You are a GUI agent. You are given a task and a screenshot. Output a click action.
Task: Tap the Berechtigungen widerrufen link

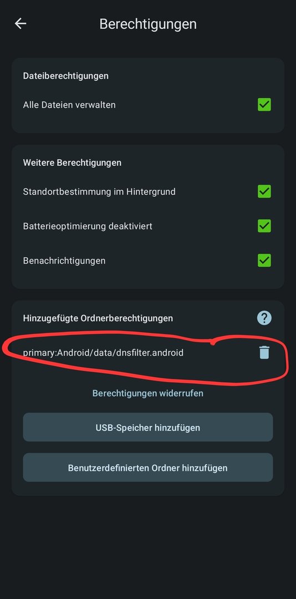[x=148, y=393]
